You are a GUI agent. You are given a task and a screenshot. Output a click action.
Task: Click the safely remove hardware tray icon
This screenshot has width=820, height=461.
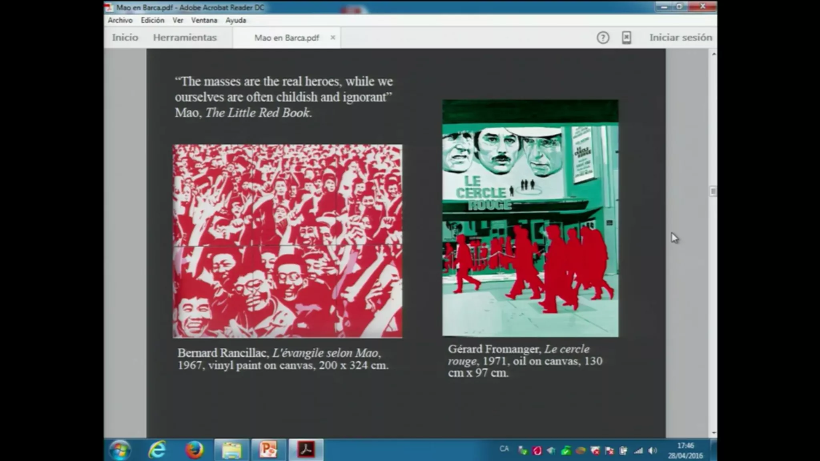523,451
